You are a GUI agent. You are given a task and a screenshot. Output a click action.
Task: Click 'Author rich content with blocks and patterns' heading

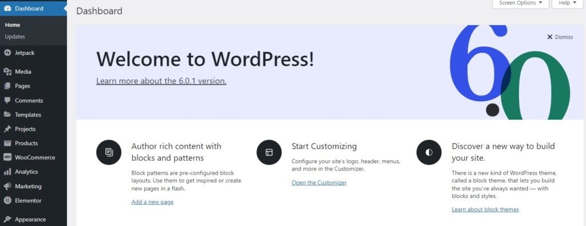coord(176,152)
